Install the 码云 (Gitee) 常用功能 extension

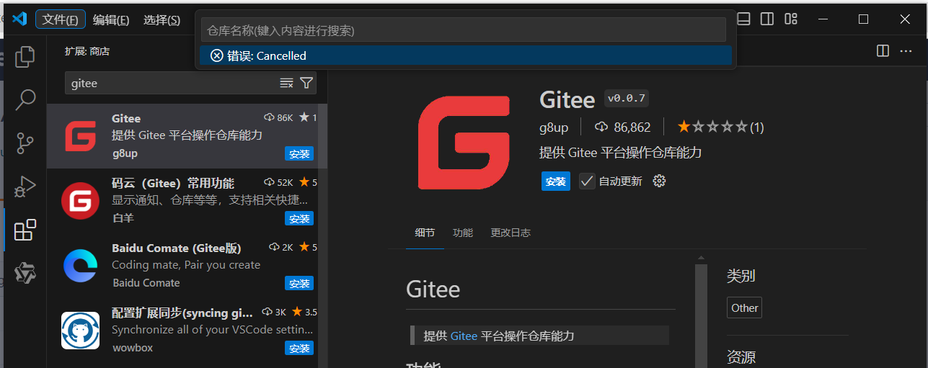pyautogui.click(x=299, y=218)
